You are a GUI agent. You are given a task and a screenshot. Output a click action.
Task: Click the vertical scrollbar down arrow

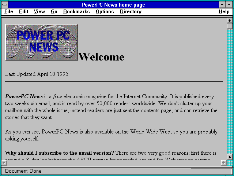point(230,157)
